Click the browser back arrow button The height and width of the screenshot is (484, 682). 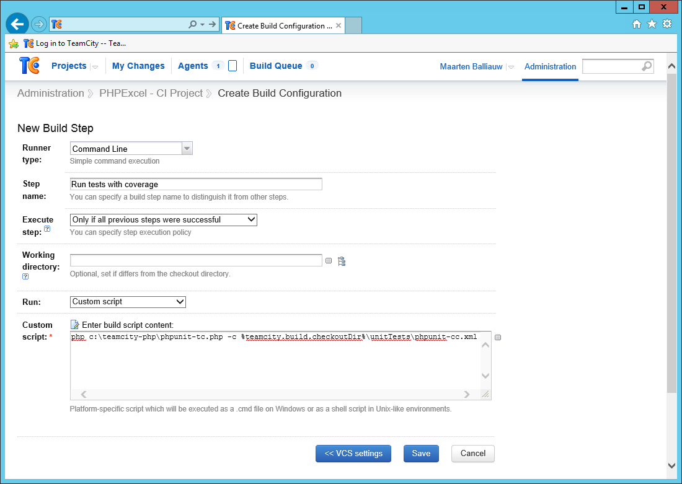pos(17,24)
